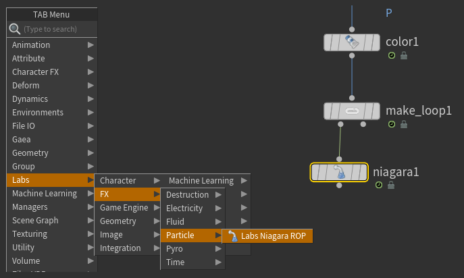Click the clock badge under niagara1
The image size is (464, 278).
(x=379, y=185)
